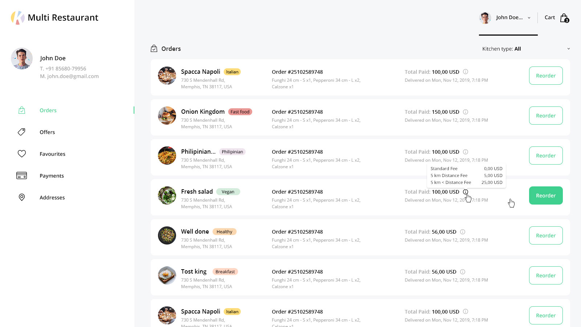The height and width of the screenshot is (327, 581).
Task: Click the info icon beside Fresh salad total
Action: [x=466, y=192]
